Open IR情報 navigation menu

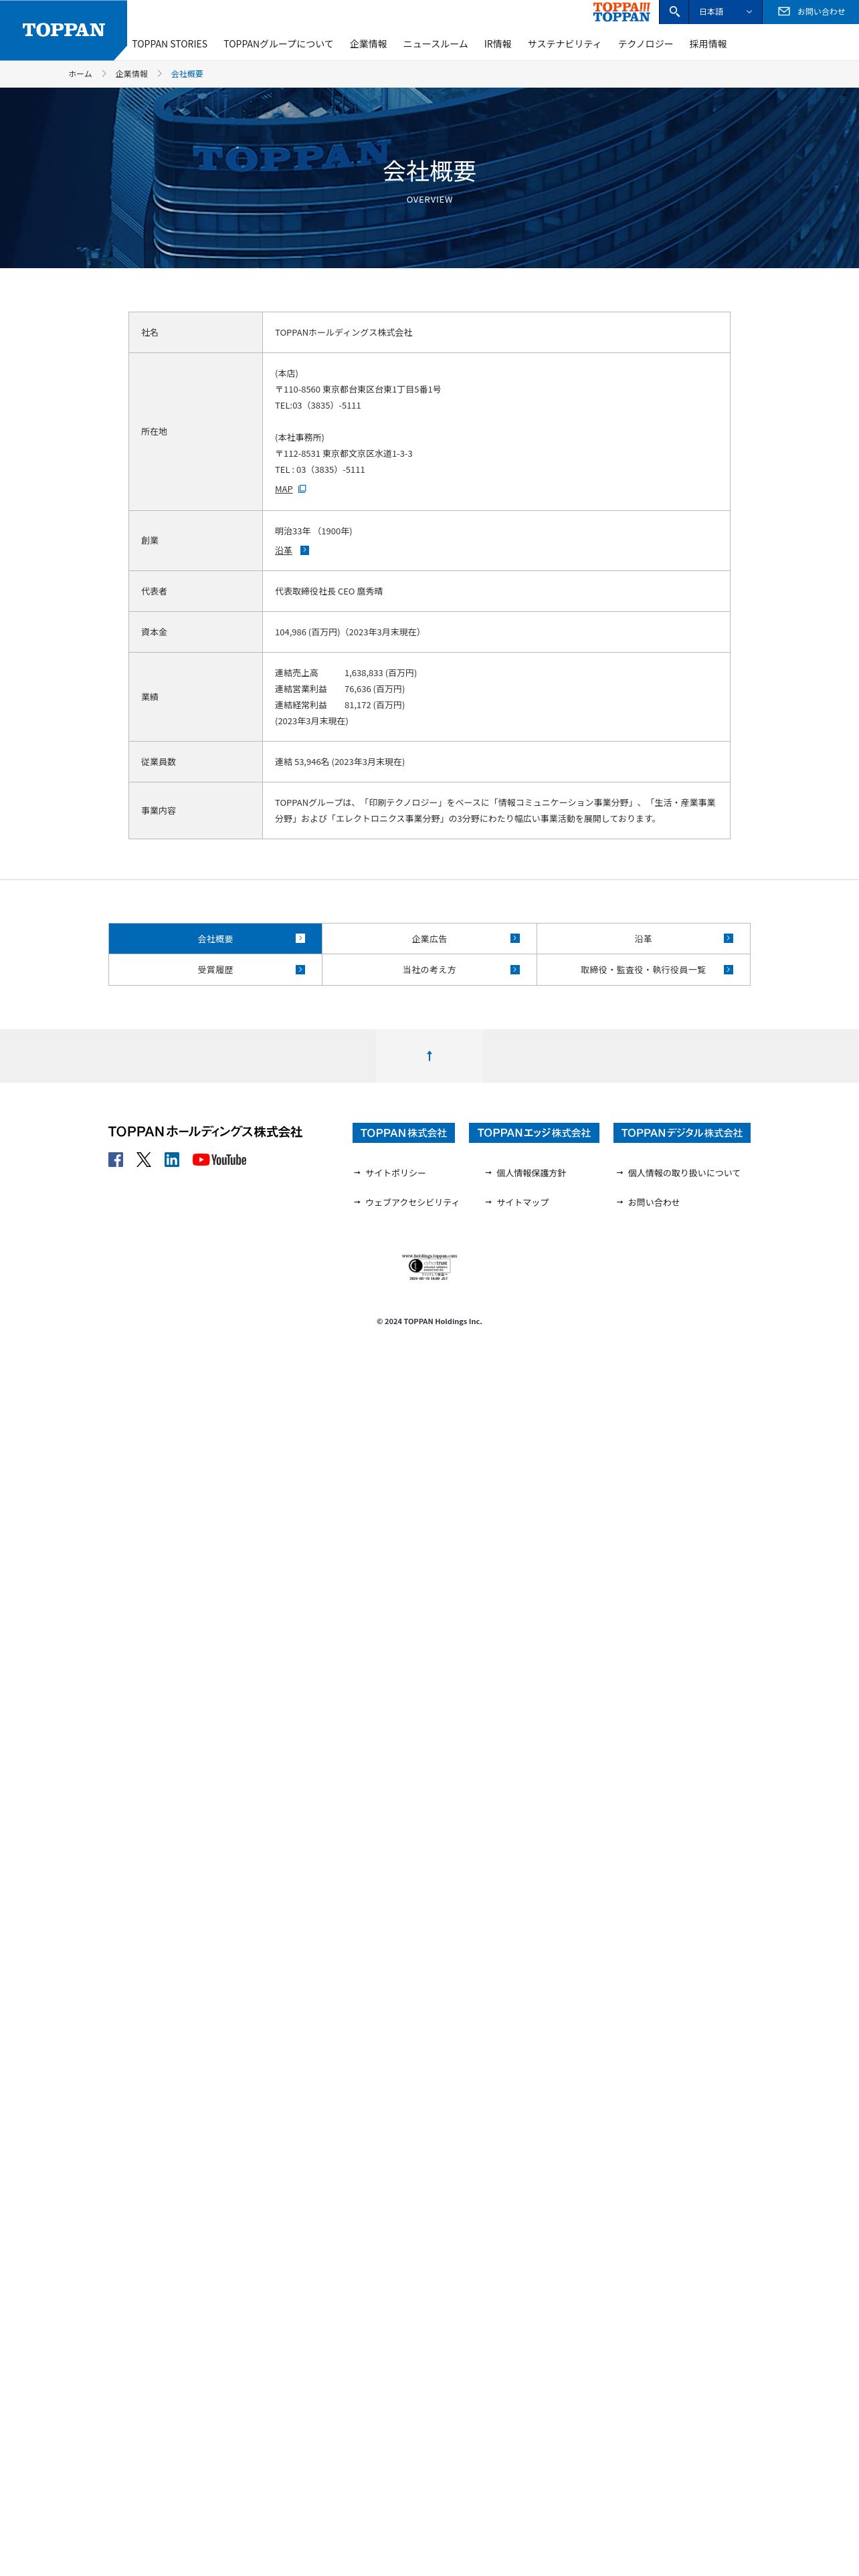click(x=497, y=44)
